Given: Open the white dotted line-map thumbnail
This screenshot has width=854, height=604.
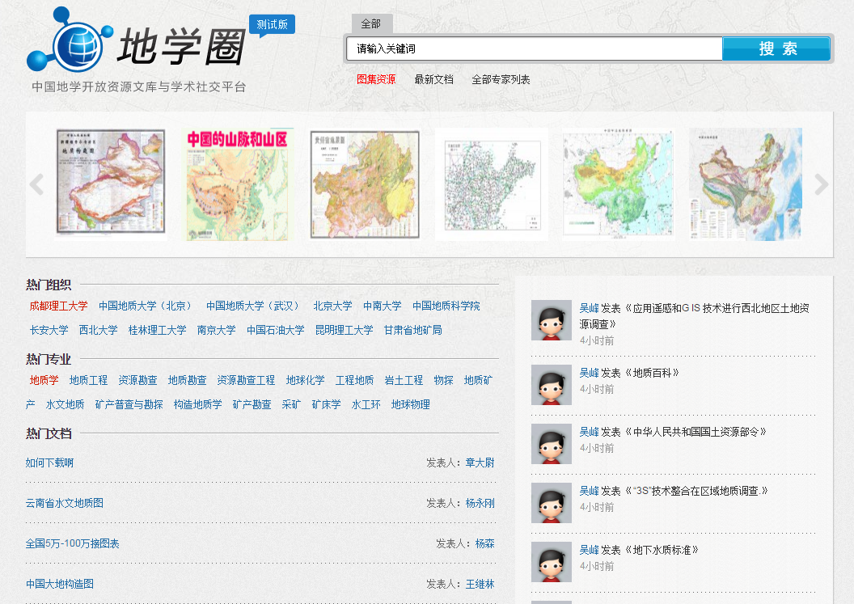Looking at the screenshot, I should 492,184.
